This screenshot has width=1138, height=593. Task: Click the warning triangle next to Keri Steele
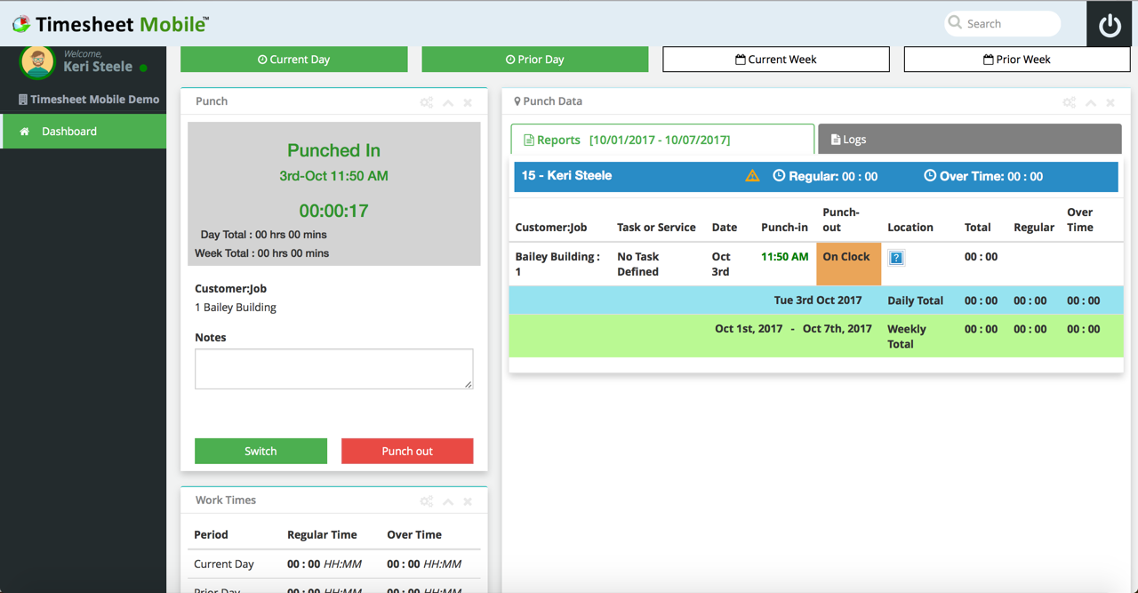752,176
